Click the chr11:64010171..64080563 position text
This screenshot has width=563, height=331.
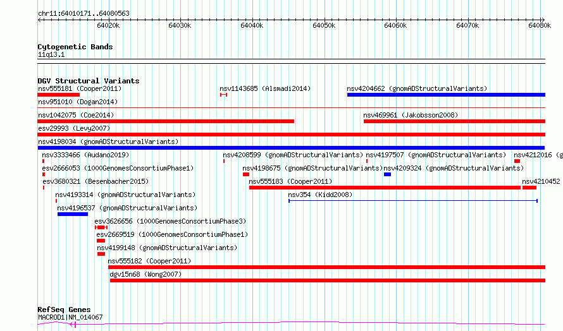[84, 14]
